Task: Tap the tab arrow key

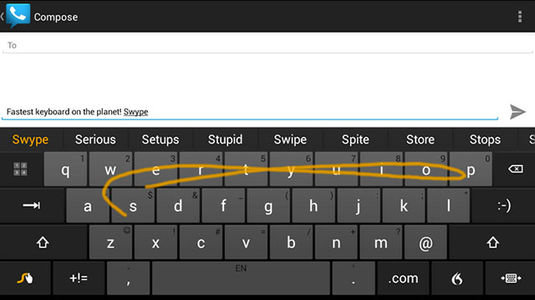Action: pos(32,206)
